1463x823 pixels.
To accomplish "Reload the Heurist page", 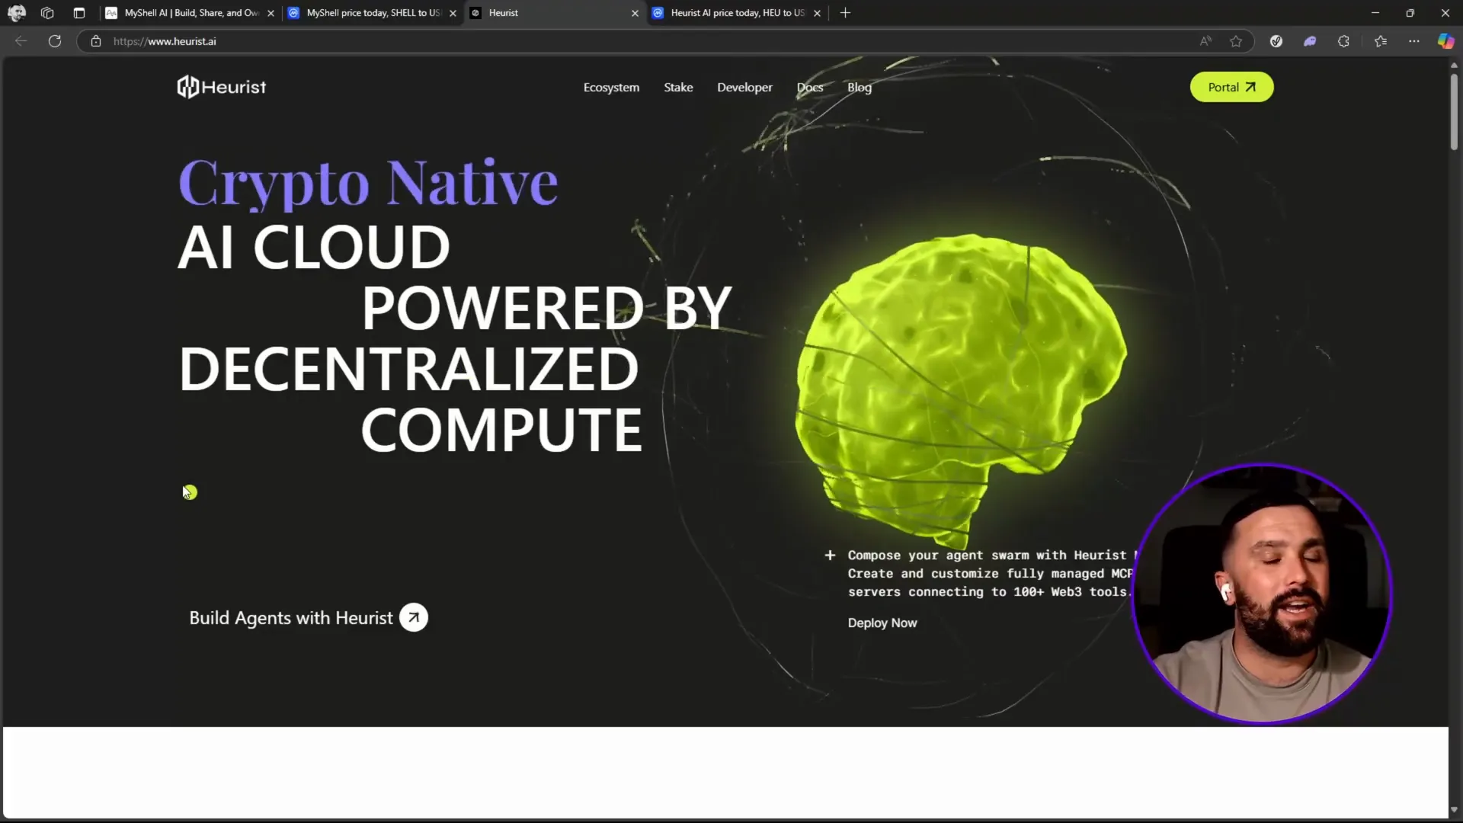I will 55,41.
